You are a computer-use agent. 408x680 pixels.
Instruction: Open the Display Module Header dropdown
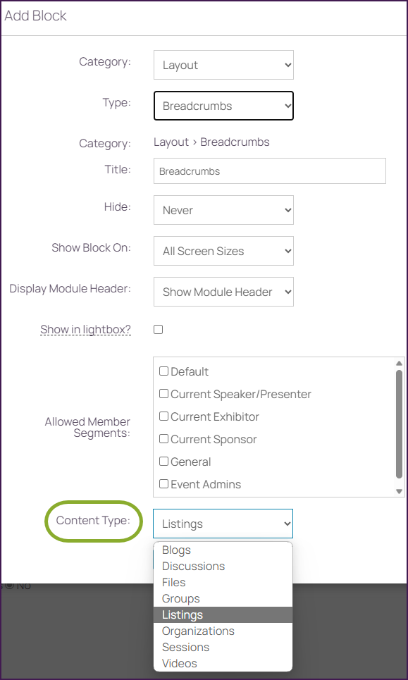pos(223,292)
